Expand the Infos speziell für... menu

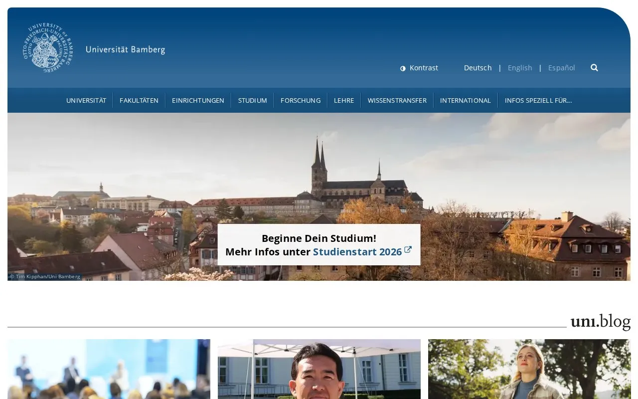pyautogui.click(x=538, y=100)
